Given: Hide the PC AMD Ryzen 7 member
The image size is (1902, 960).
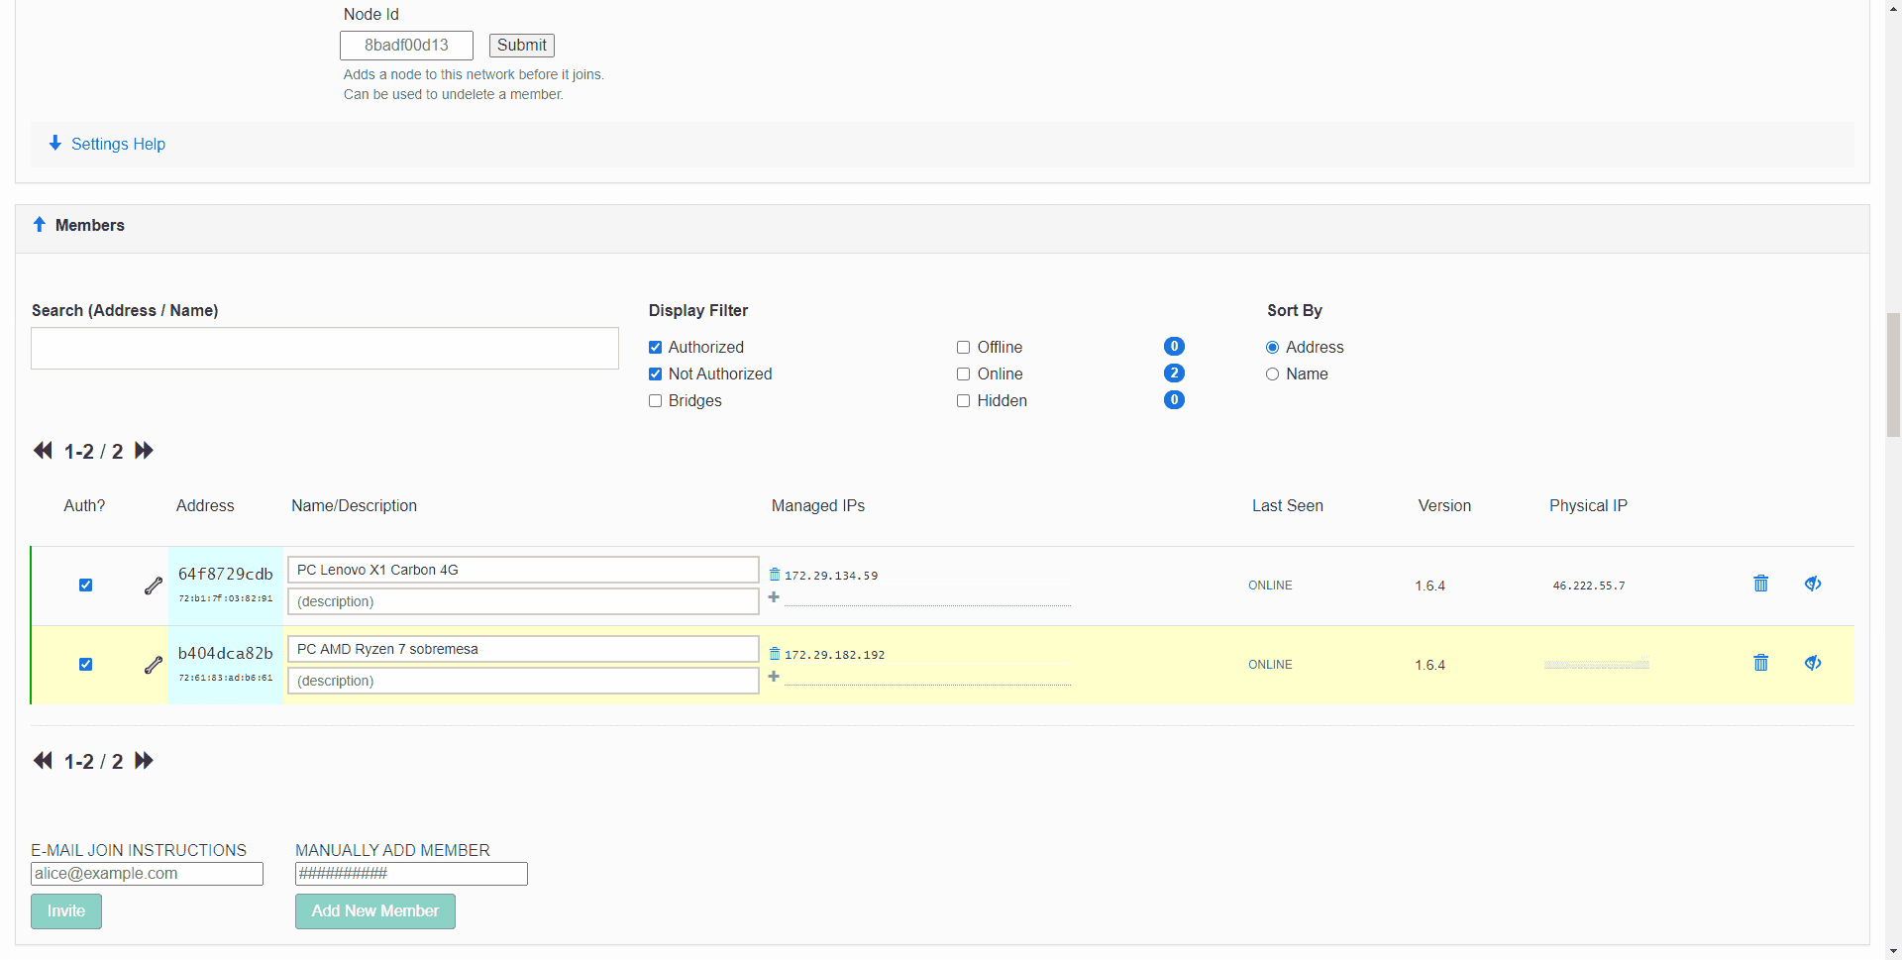Looking at the screenshot, I should (1813, 663).
